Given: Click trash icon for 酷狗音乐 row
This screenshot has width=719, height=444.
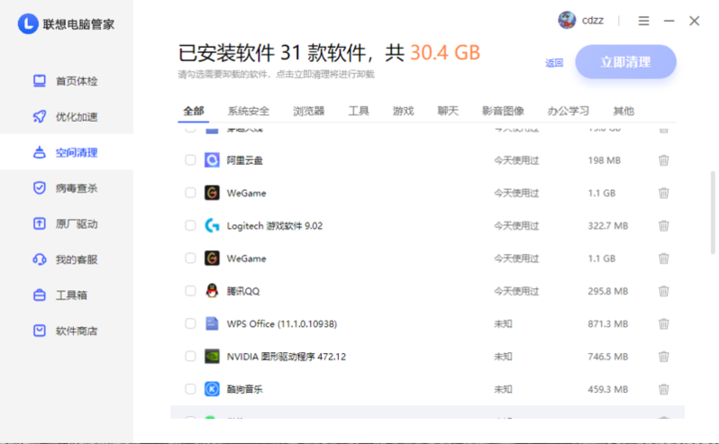Looking at the screenshot, I should tap(663, 389).
